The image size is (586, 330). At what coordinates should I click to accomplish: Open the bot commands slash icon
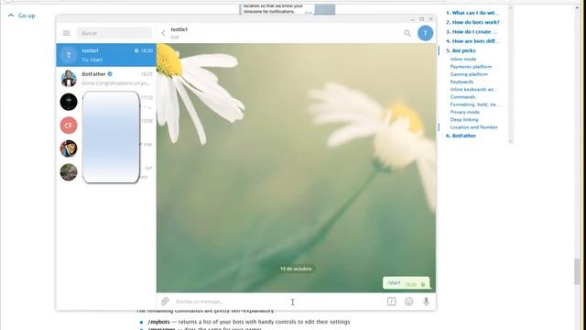click(x=391, y=302)
